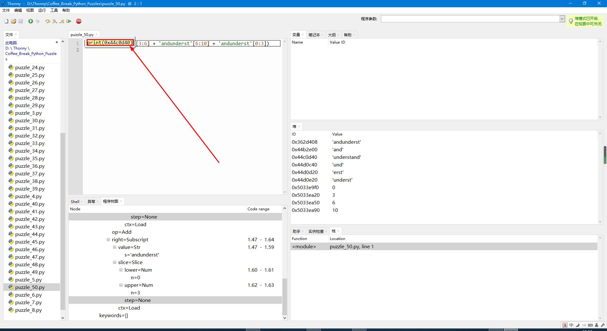Close the 程序树图 tab

[121, 201]
